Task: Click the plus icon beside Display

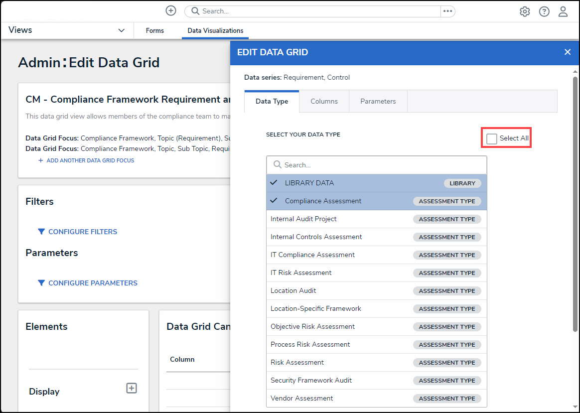Action: point(132,388)
